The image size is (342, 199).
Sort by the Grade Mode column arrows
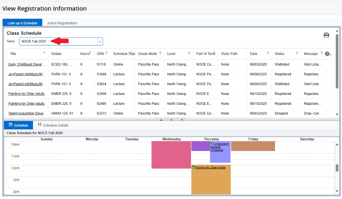[x=160, y=53]
